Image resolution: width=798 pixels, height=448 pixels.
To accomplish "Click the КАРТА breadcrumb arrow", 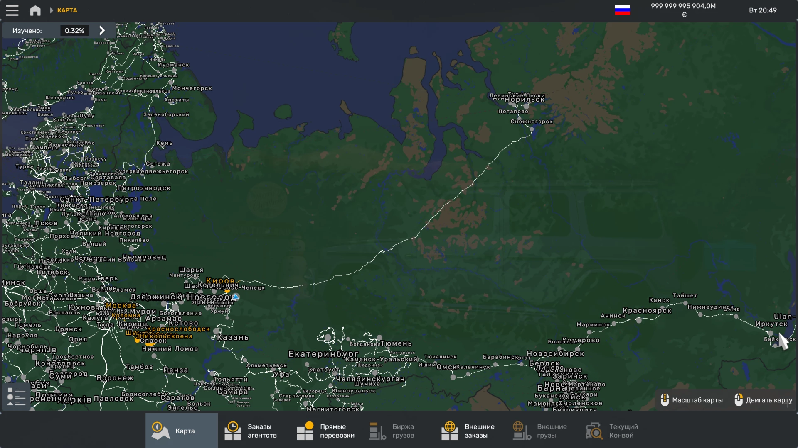I will point(52,10).
